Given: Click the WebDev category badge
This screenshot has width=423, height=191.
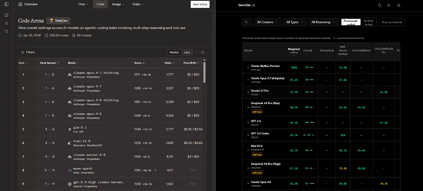Looking at the screenshot, I should point(58,21).
